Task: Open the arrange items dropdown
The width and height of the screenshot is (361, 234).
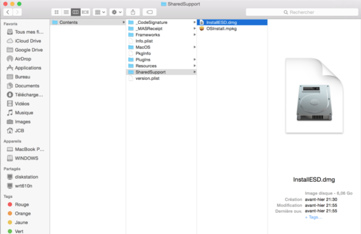Action: (x=100, y=12)
